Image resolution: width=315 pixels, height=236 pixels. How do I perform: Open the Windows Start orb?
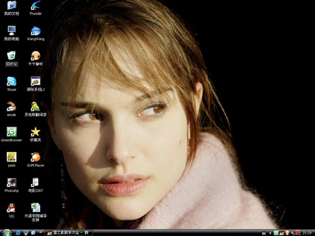[7, 233]
